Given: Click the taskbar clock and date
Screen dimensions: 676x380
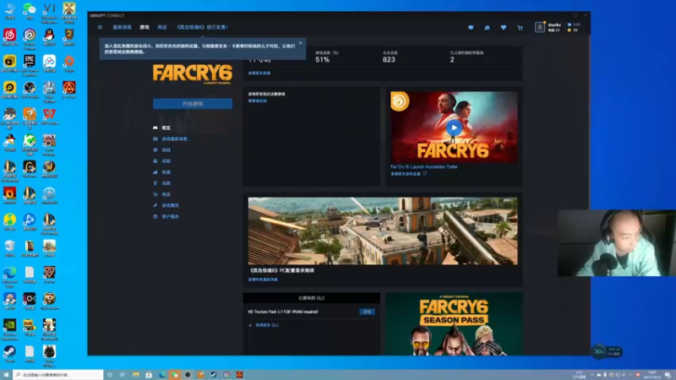Looking at the screenshot, I should (x=651, y=375).
